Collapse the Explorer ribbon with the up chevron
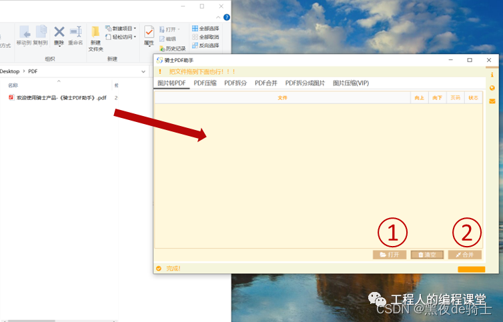 pyautogui.click(x=218, y=17)
